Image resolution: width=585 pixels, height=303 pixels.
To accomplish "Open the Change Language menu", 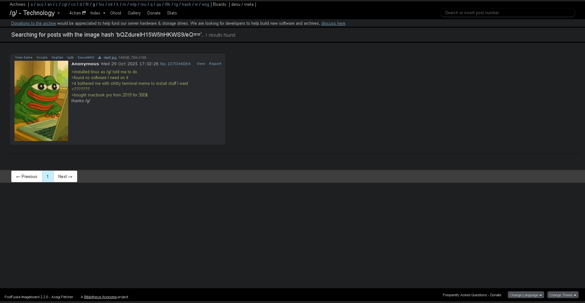I will point(526,295).
